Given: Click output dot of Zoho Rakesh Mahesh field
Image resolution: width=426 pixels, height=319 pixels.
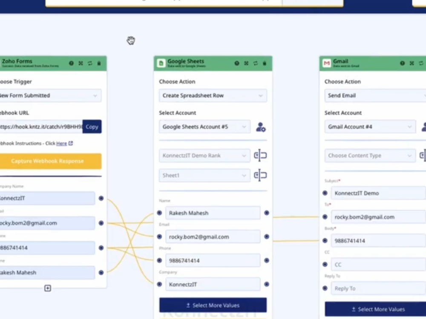Looking at the screenshot, I should [x=101, y=273].
